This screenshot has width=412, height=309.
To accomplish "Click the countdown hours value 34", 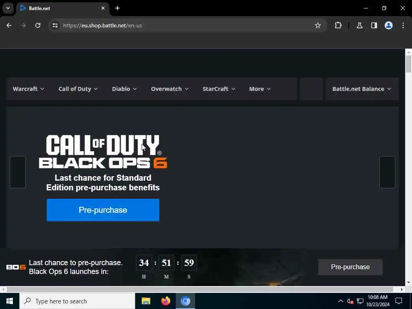I will (144, 263).
